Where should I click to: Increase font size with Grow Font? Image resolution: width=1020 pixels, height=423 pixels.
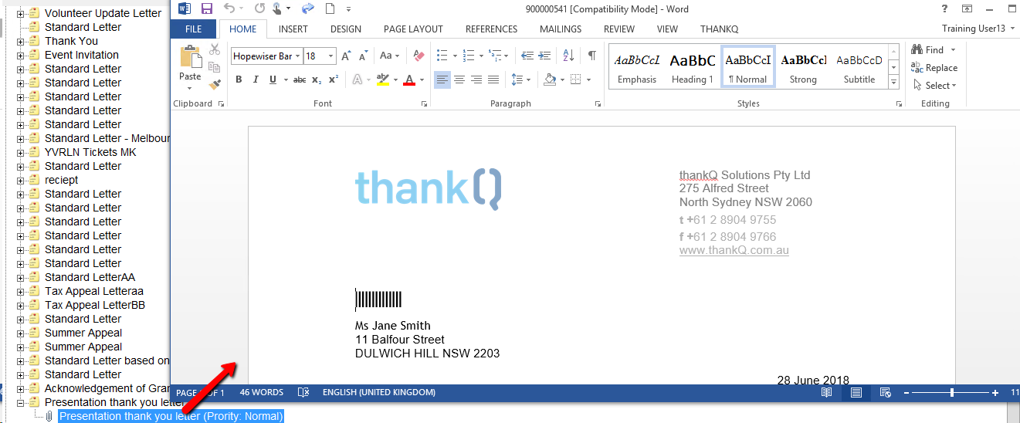tap(346, 56)
